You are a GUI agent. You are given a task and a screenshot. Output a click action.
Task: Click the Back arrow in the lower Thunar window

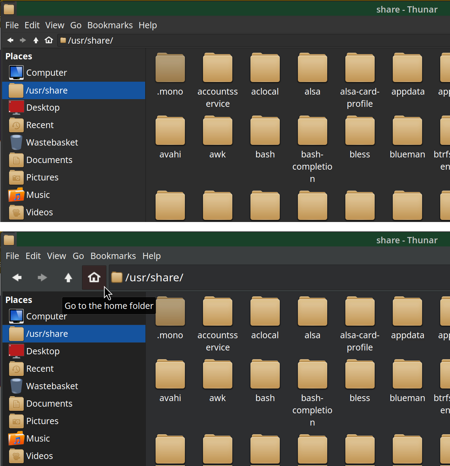[17, 278]
